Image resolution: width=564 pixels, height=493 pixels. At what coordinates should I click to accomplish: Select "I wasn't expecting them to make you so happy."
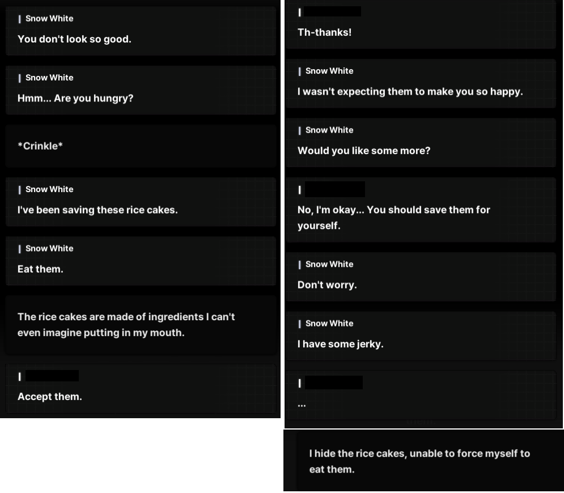pyautogui.click(x=410, y=91)
